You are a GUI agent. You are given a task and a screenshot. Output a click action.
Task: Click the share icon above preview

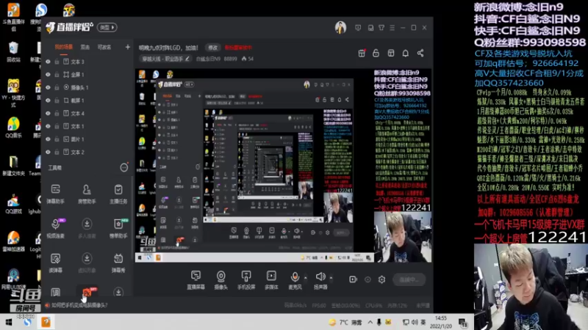pos(420,53)
